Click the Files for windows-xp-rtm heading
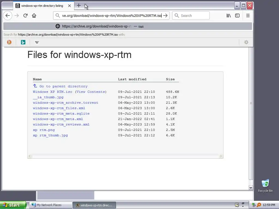The image size is (279, 209). coord(79,54)
